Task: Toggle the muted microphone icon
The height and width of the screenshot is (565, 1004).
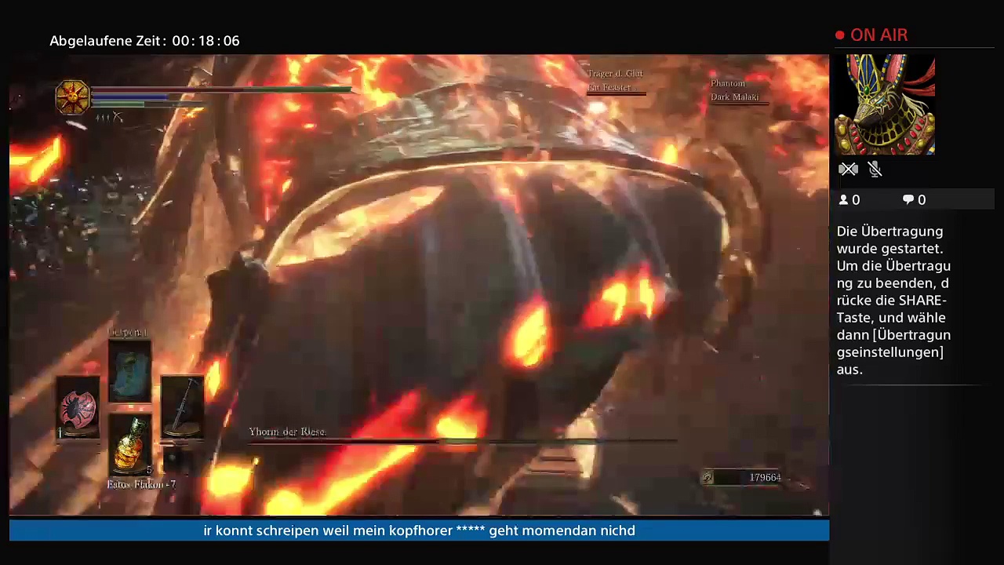Action: click(x=875, y=169)
